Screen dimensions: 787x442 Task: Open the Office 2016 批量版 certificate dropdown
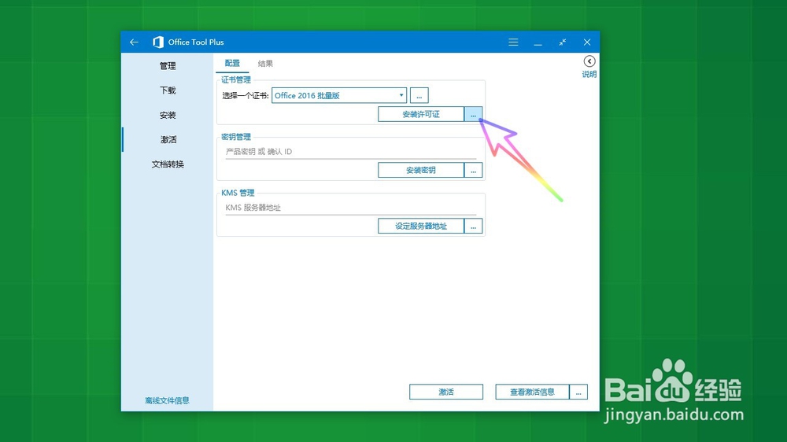339,95
